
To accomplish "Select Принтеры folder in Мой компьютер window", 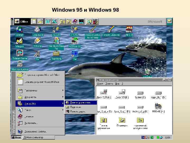I will tap(122, 122).
